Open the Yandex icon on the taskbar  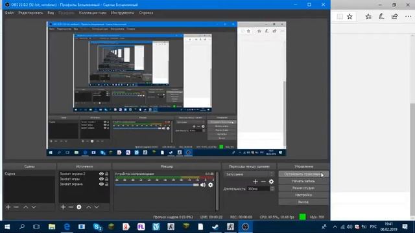coord(126,227)
